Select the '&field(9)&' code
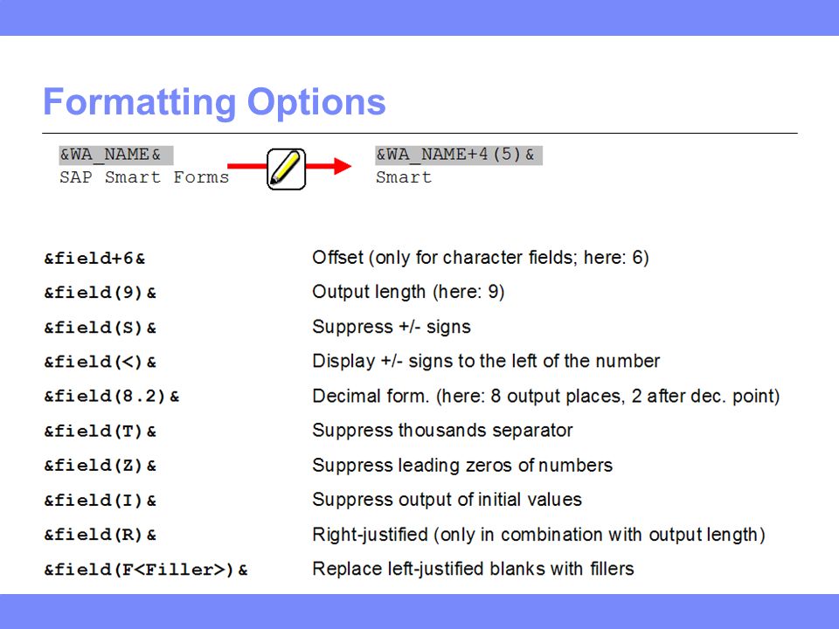The height and width of the screenshot is (629, 839). 100,294
